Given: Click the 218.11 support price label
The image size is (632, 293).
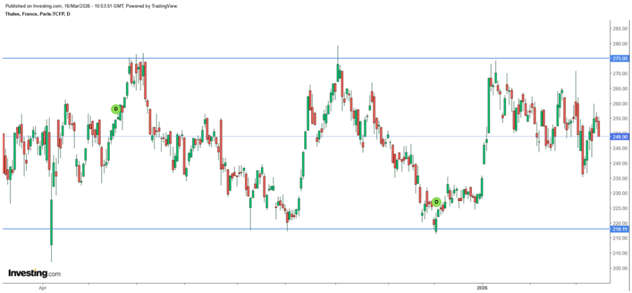Looking at the screenshot, I should pyautogui.click(x=619, y=229).
